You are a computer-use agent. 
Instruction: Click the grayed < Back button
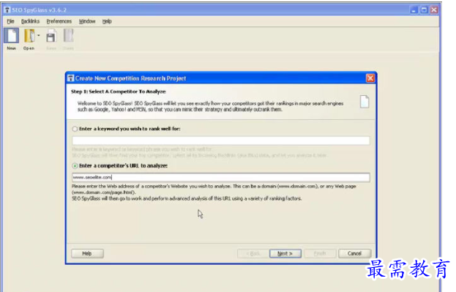pos(253,254)
